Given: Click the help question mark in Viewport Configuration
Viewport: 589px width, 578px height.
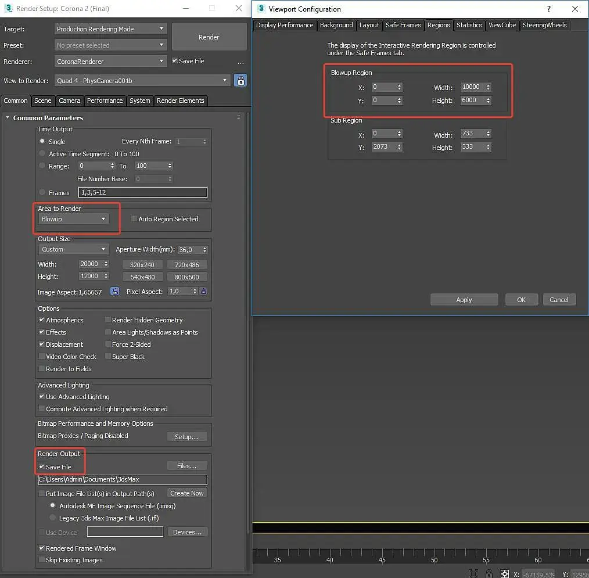Looking at the screenshot, I should click(549, 9).
